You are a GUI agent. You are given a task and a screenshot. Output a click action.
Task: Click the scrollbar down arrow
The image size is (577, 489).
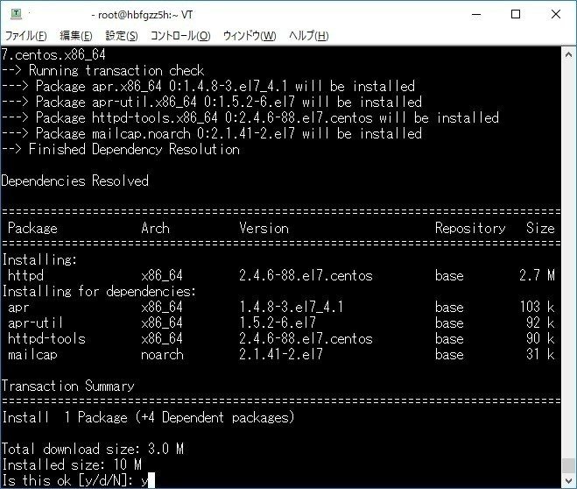click(x=568, y=480)
